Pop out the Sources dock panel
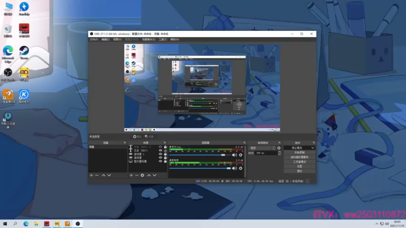The height and width of the screenshot is (228, 406). 164,143
